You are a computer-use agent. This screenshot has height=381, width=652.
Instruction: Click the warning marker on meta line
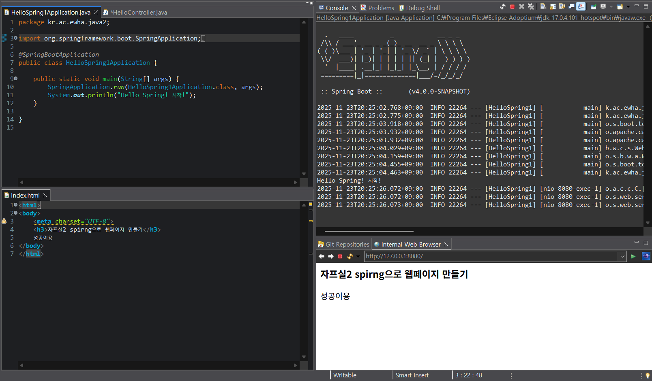[4, 221]
